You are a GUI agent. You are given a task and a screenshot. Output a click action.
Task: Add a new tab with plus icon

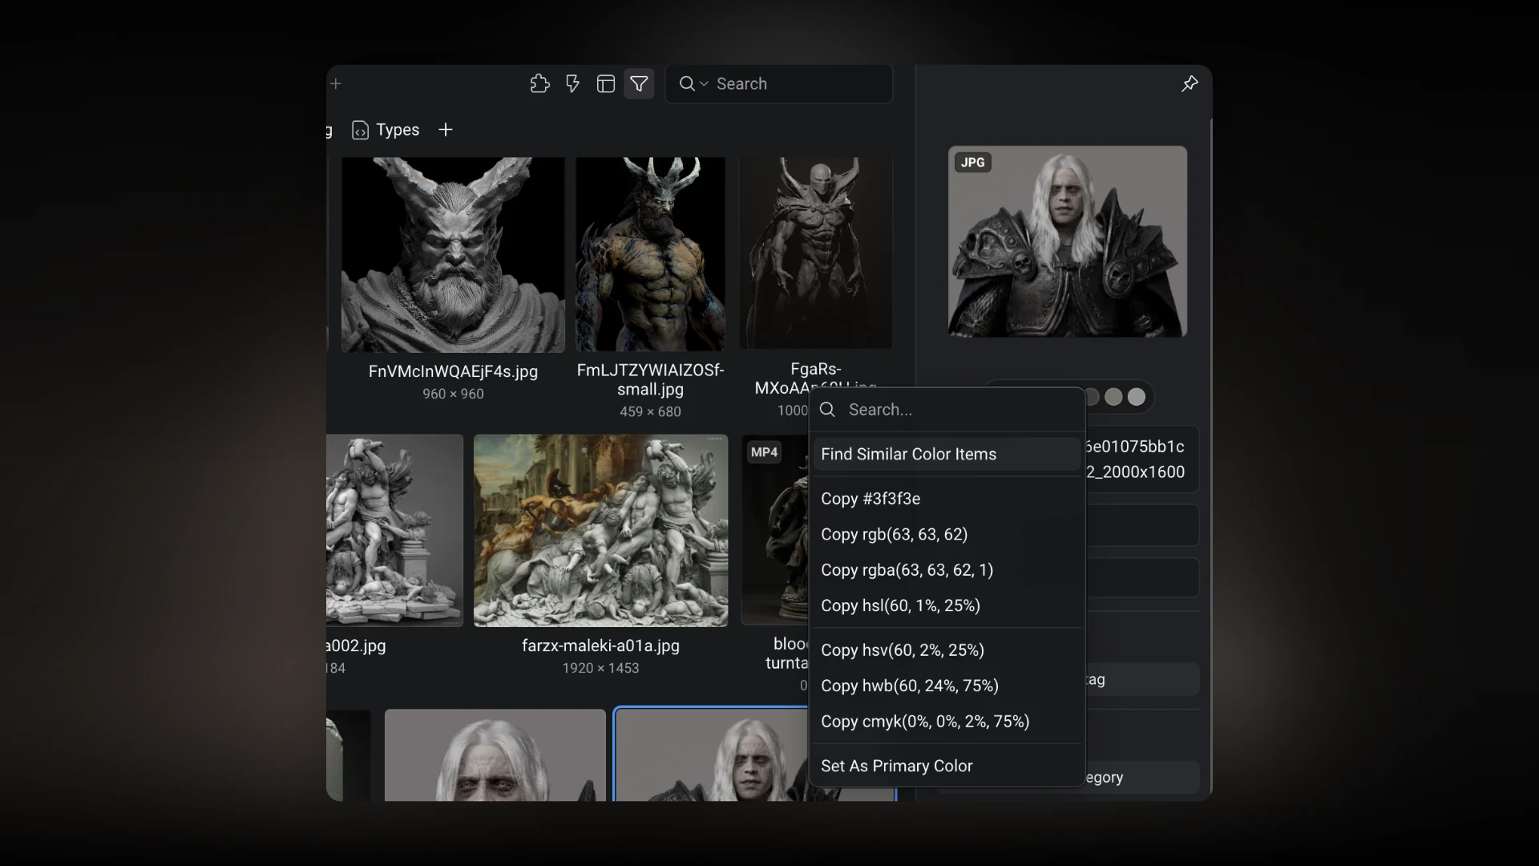[x=336, y=83]
